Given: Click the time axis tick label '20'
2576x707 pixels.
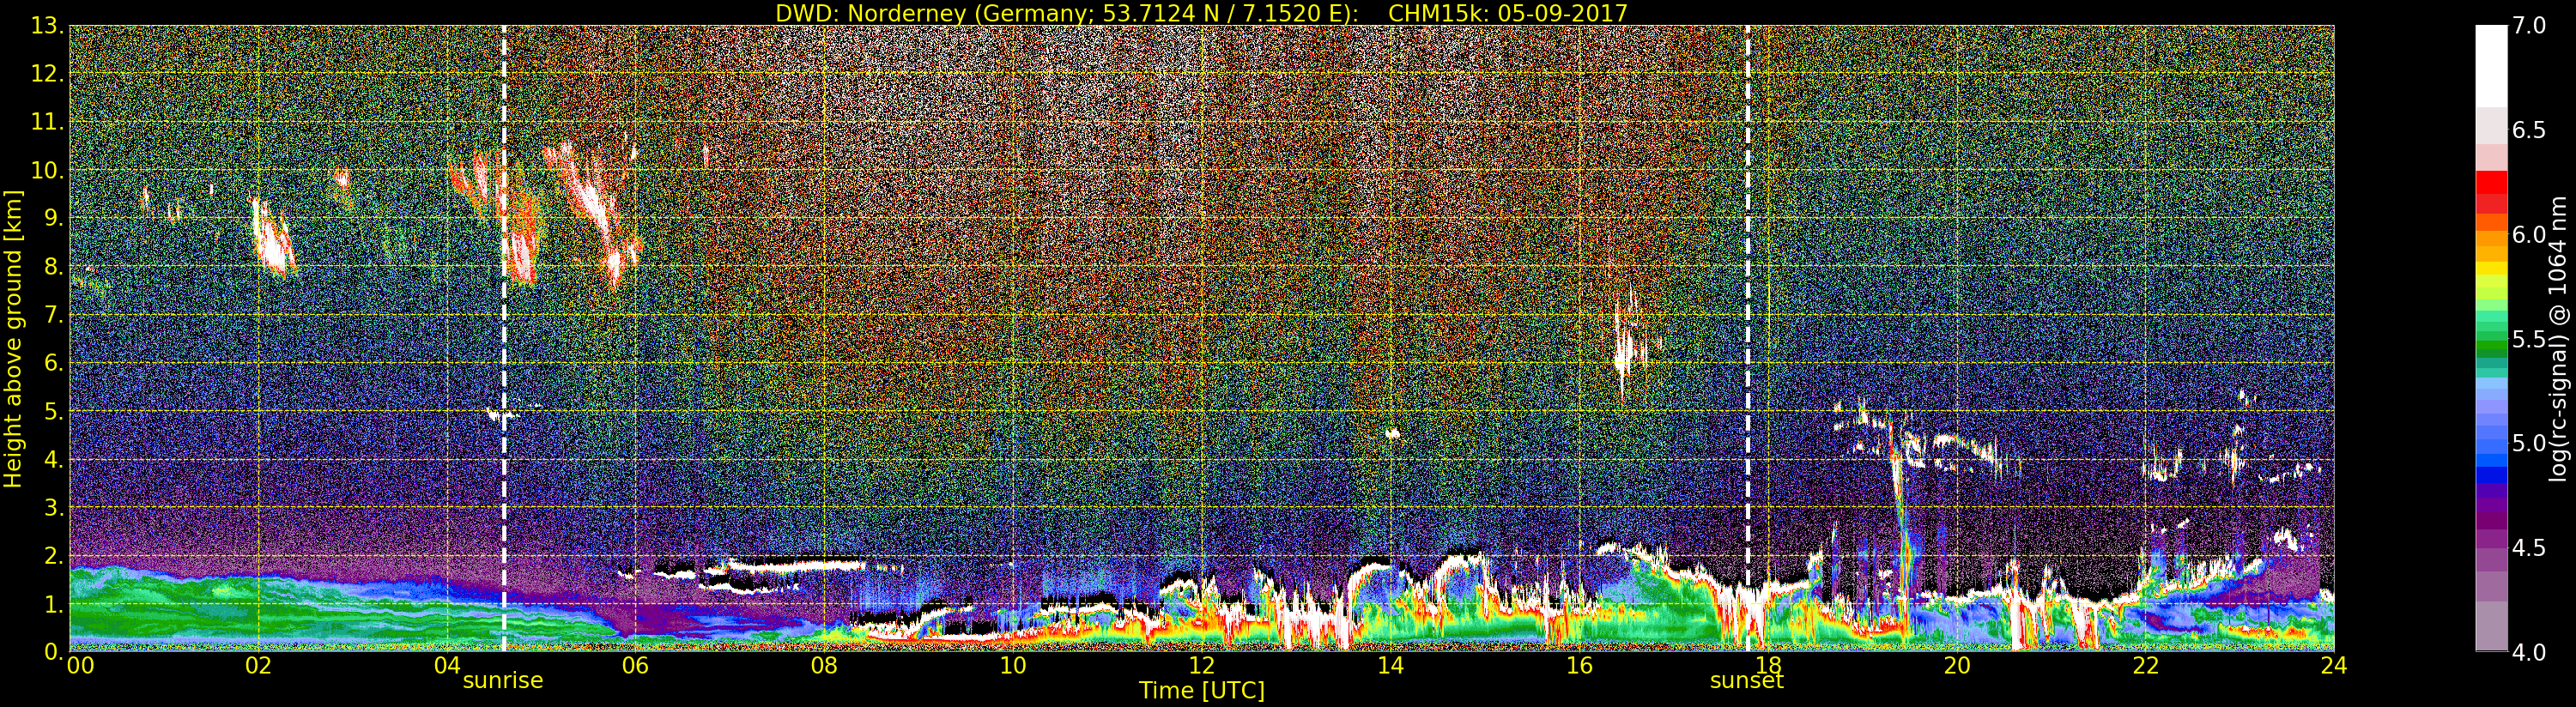Looking at the screenshot, I should tap(1956, 666).
